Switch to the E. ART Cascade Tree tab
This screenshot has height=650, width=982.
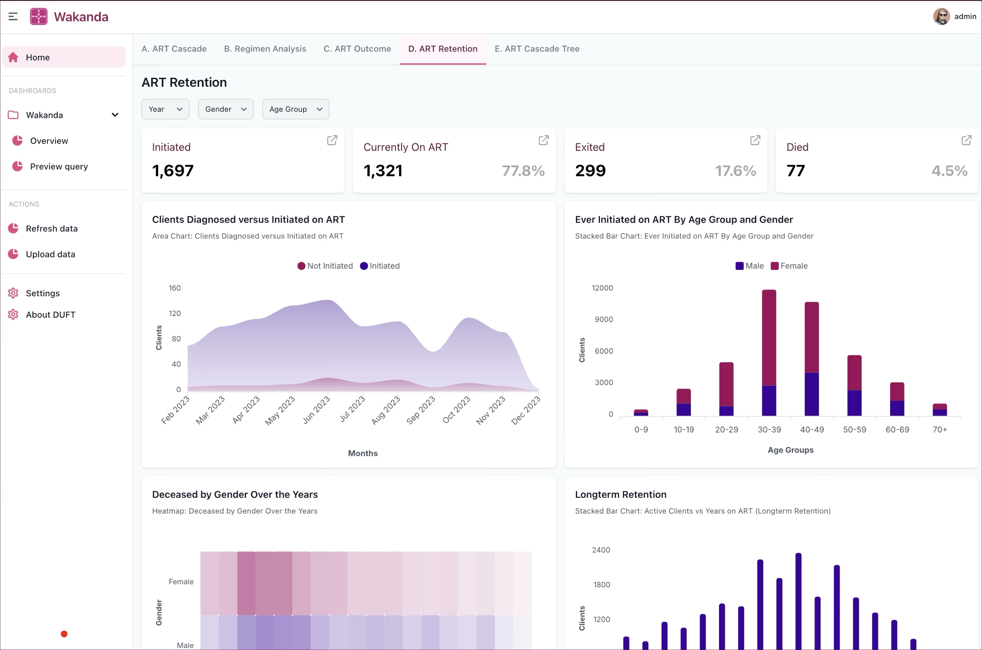537,49
